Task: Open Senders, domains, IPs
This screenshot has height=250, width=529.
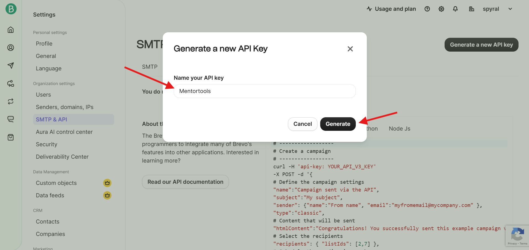Action: [x=65, y=107]
